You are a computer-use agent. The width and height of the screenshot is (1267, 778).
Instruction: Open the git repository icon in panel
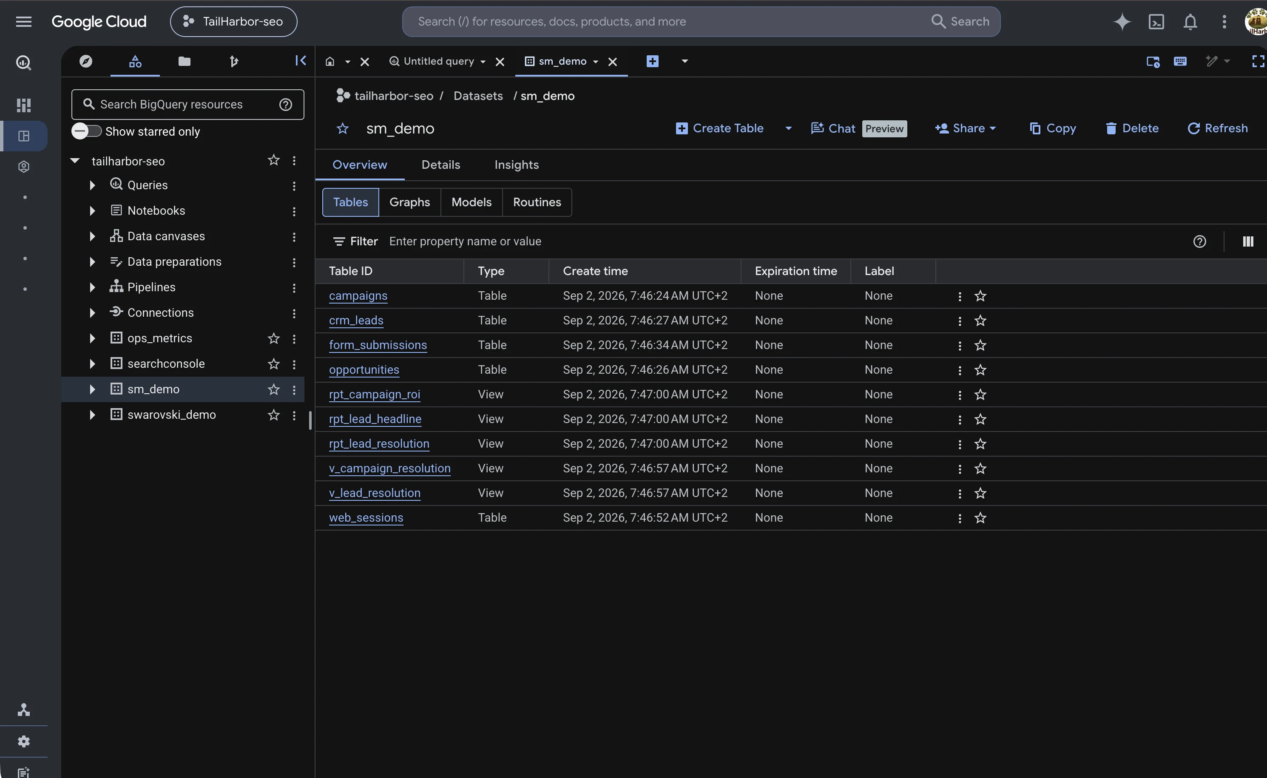[x=234, y=61]
